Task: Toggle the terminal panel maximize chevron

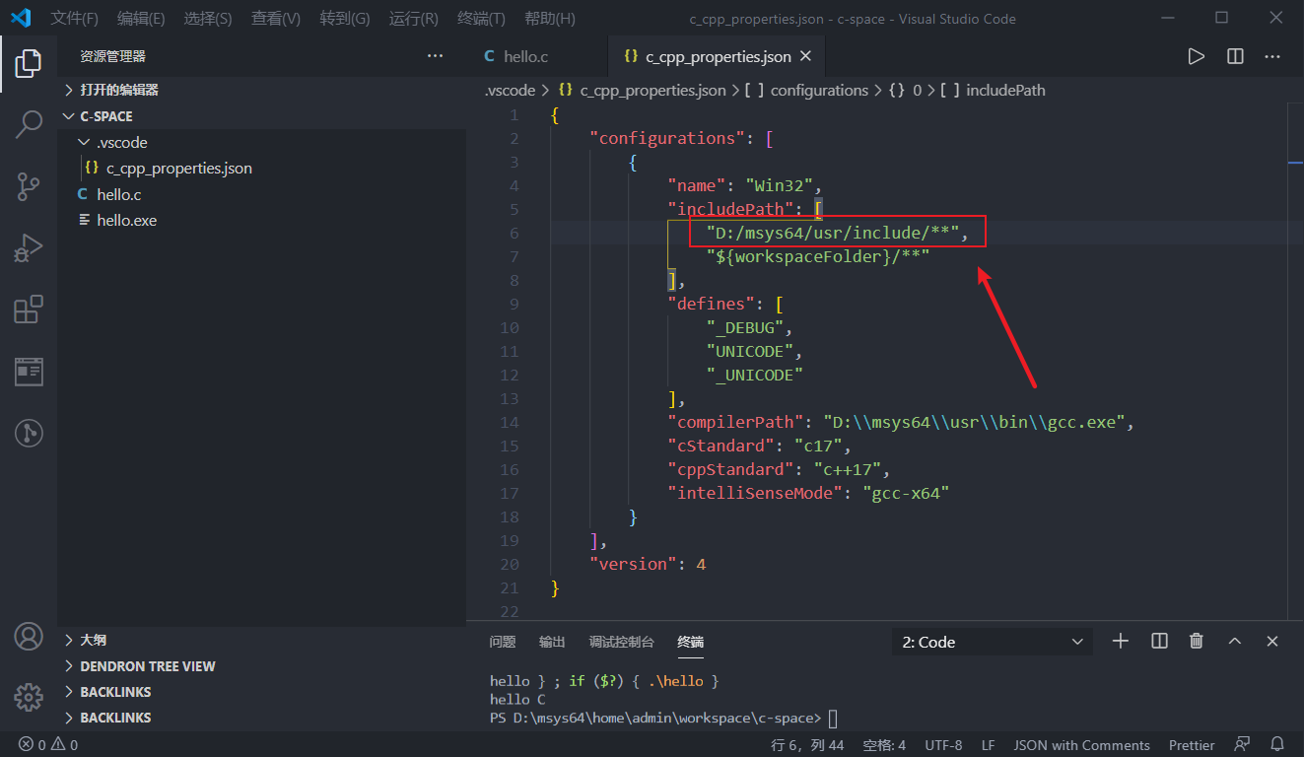Action: pyautogui.click(x=1234, y=641)
